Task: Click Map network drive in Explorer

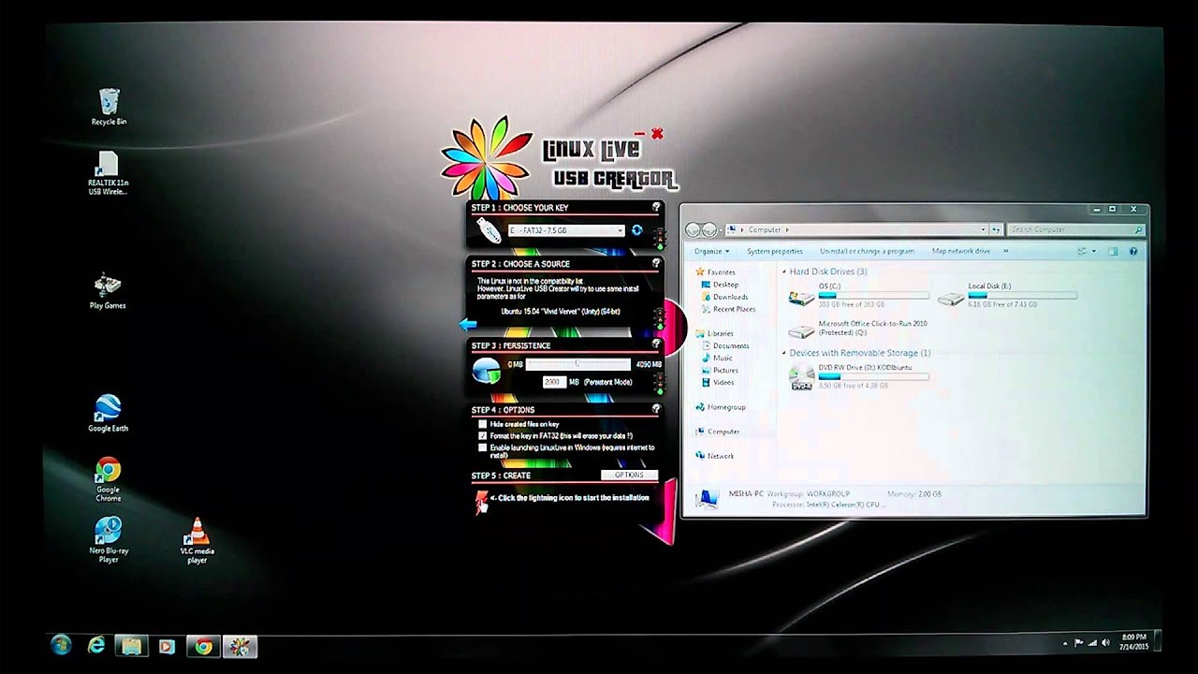Action: click(960, 251)
